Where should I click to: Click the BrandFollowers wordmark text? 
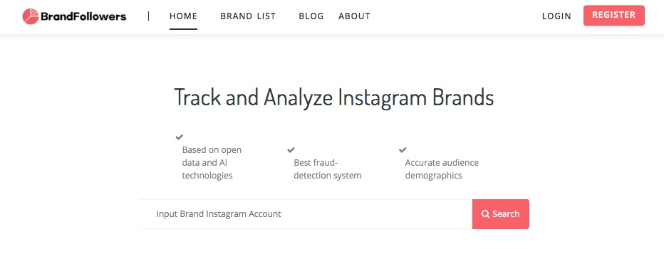(x=83, y=16)
